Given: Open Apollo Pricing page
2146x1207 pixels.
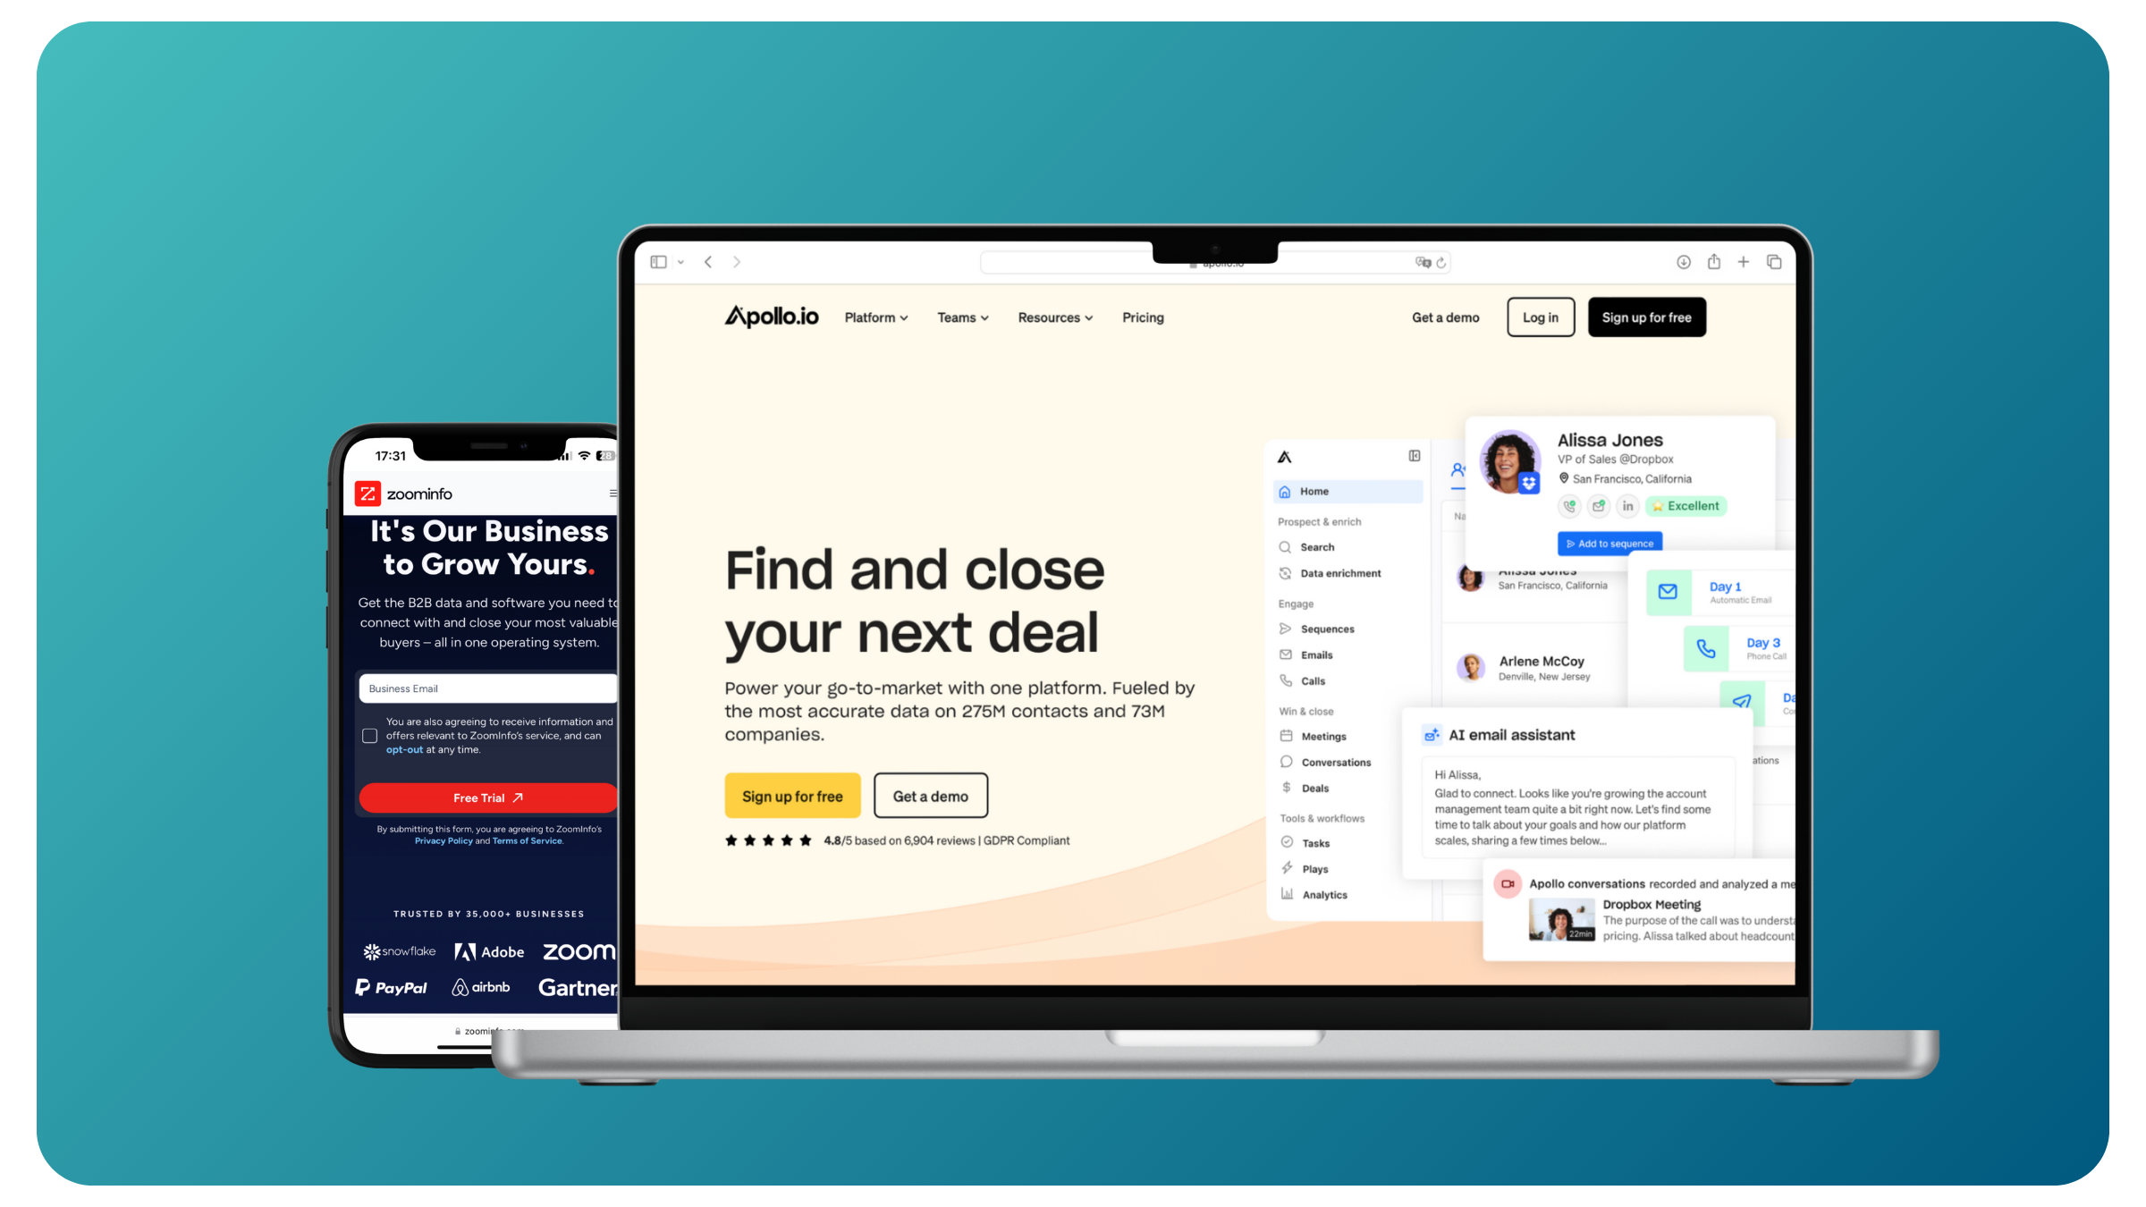Looking at the screenshot, I should click(x=1142, y=317).
